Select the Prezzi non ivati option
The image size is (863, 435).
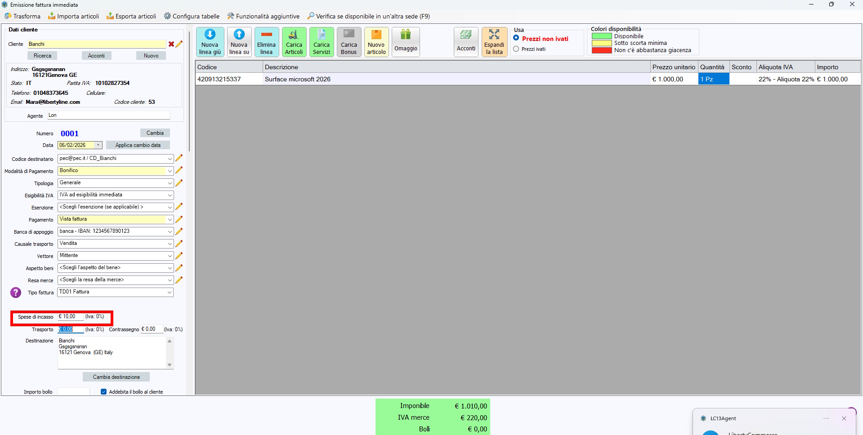[x=516, y=38]
